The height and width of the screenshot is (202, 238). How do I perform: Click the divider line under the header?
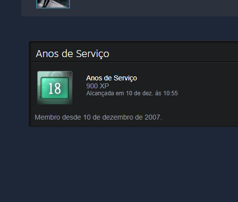[x=134, y=62]
